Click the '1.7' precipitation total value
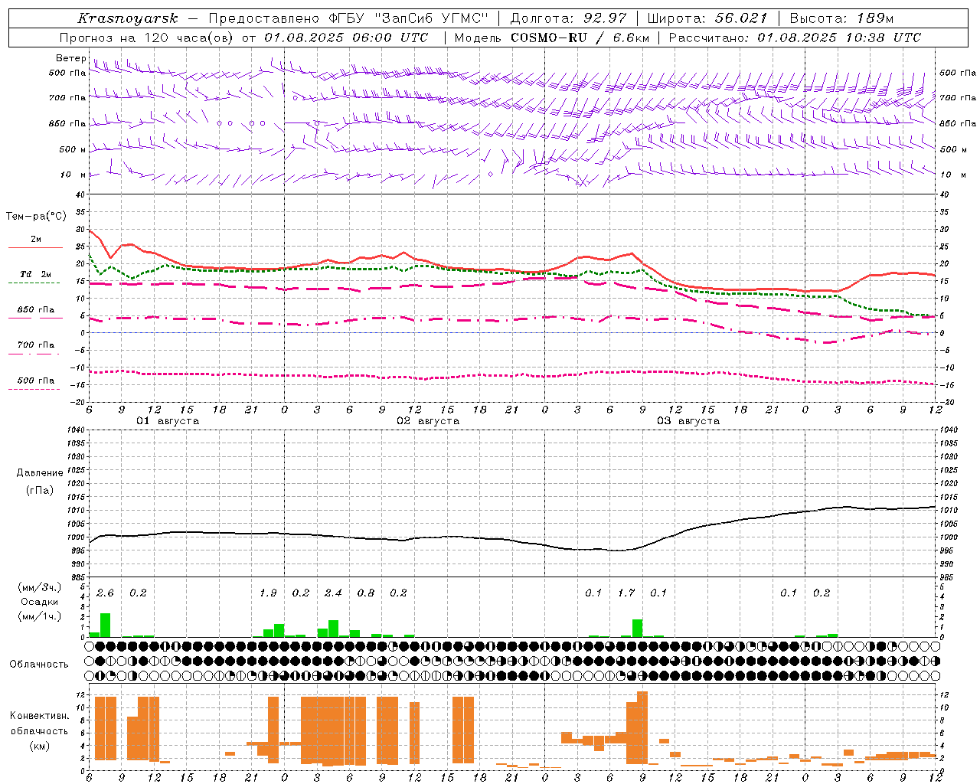 [x=626, y=593]
